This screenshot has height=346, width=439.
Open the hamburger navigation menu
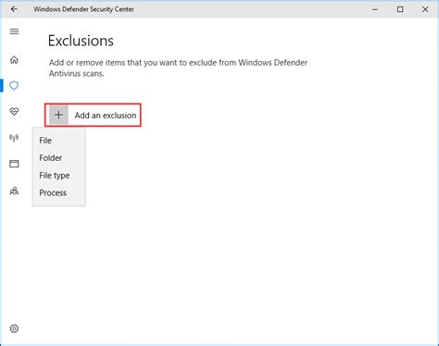tap(14, 31)
